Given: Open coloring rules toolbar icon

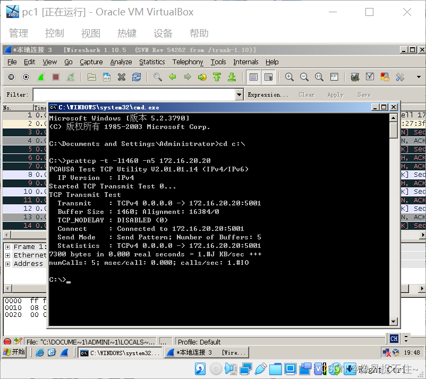Looking at the screenshot, I should [x=385, y=77].
